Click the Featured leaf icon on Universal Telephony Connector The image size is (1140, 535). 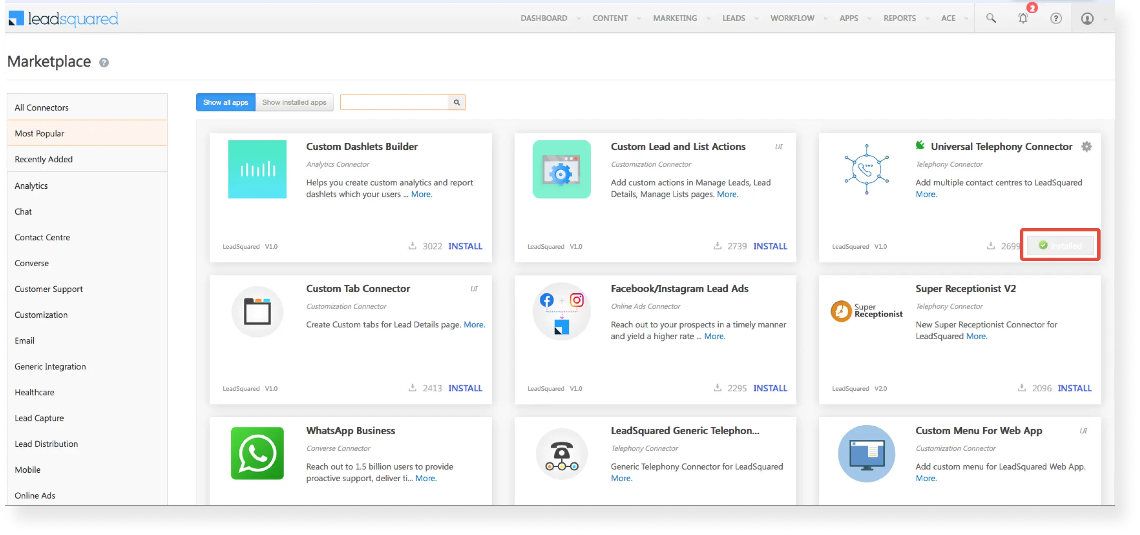[920, 145]
